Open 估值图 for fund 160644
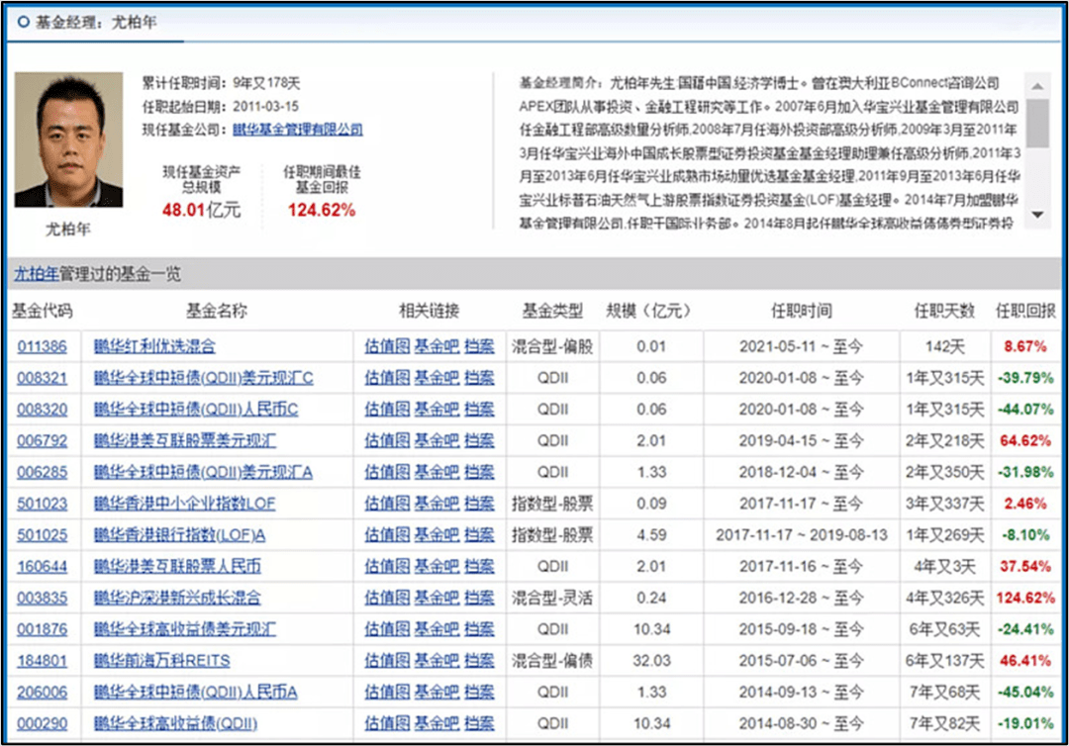This screenshot has width=1069, height=746. pos(387,566)
